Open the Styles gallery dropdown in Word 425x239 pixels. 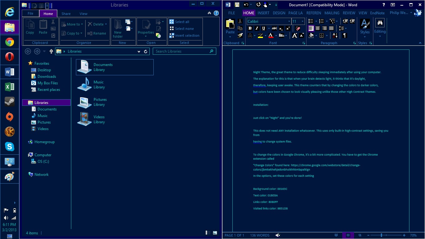click(365, 37)
